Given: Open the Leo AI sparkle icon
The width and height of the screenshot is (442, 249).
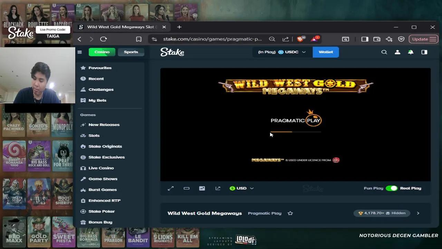Looking at the screenshot, I should click(x=389, y=39).
